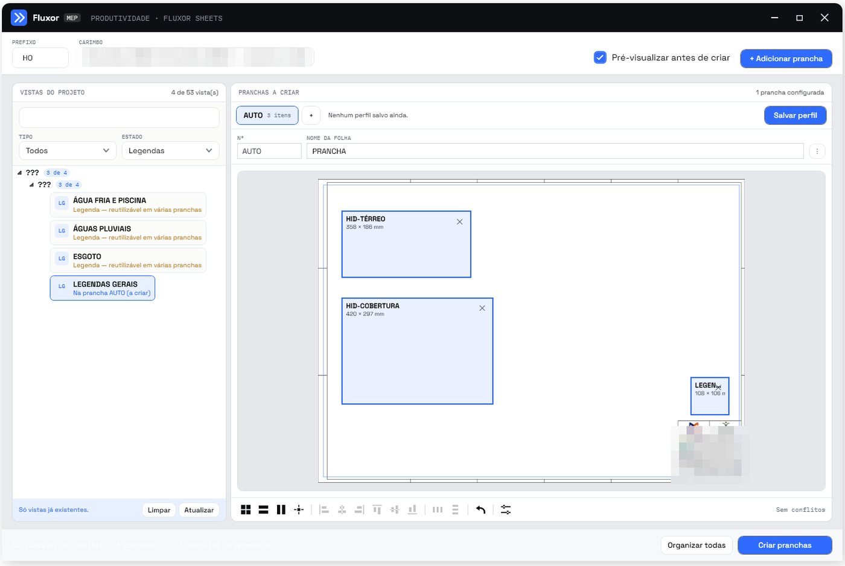Open sheet options three-dot menu

click(817, 151)
